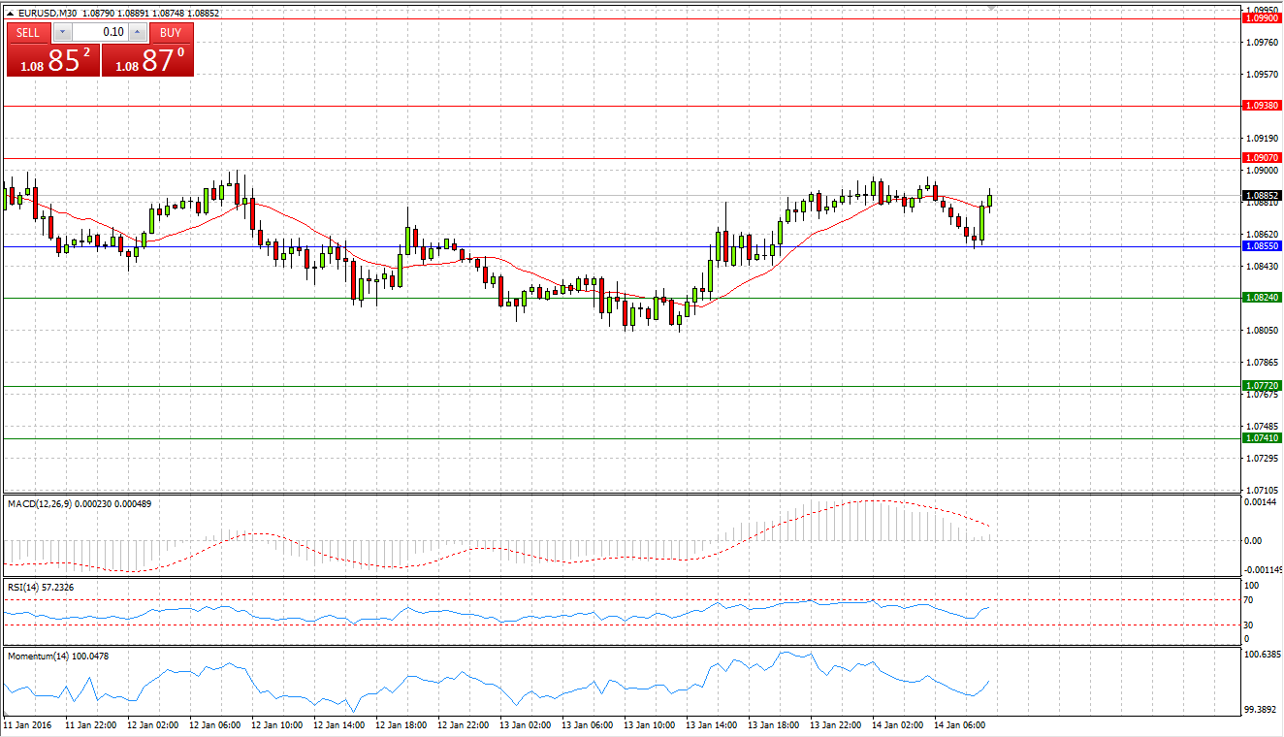Click the RSI(14) 57.2326 indicator label

point(41,587)
